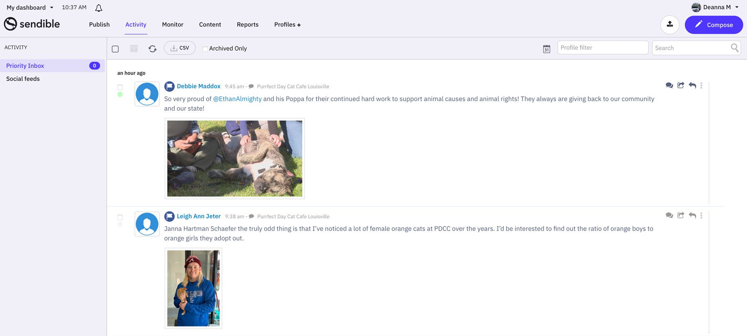This screenshot has height=336, width=747.
Task: Refresh the activity feed
Action: tap(152, 49)
